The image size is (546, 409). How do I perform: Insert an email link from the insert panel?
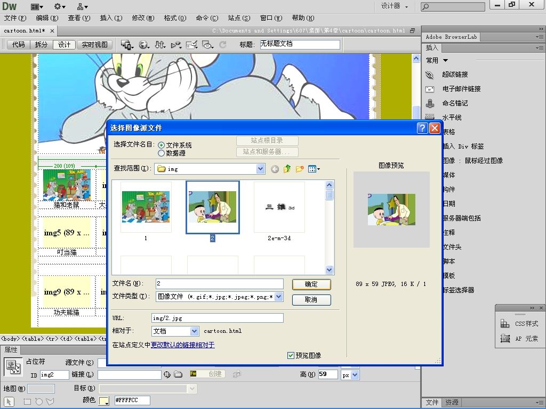(x=461, y=89)
